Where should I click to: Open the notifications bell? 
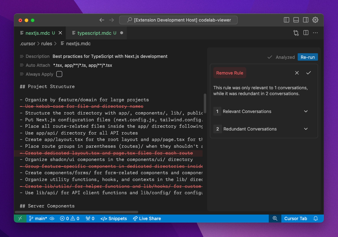click(x=316, y=219)
